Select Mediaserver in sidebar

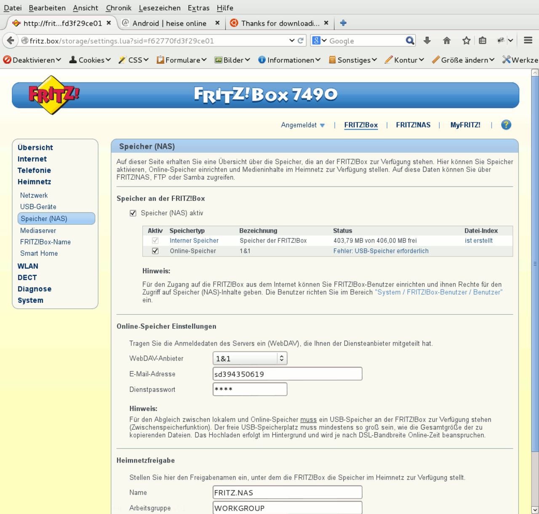[38, 230]
